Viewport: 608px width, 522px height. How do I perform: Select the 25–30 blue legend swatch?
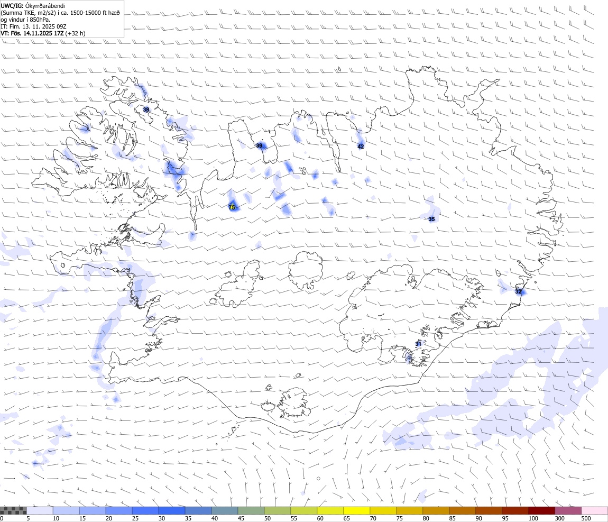[145, 510]
